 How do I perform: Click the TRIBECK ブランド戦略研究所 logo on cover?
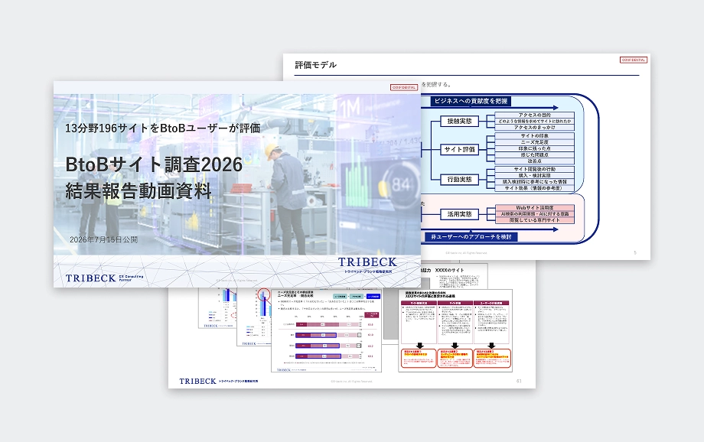click(x=367, y=265)
